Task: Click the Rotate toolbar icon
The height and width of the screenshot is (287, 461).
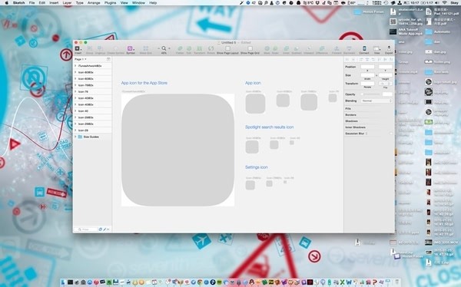Action: (x=211, y=49)
